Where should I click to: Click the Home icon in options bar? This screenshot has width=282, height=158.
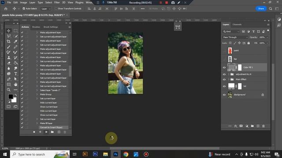pyautogui.click(x=6, y=9)
